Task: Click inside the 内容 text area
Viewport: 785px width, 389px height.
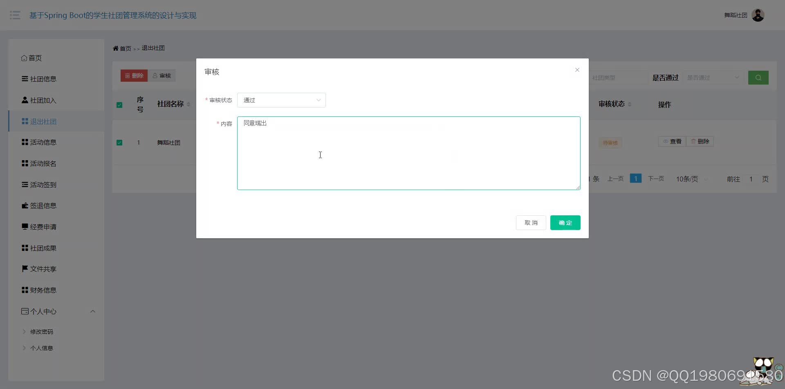Action: 408,153
